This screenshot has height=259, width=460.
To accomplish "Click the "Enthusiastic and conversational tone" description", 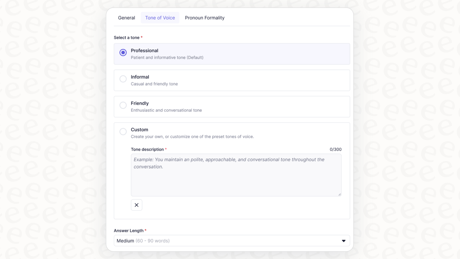I will pyautogui.click(x=166, y=110).
